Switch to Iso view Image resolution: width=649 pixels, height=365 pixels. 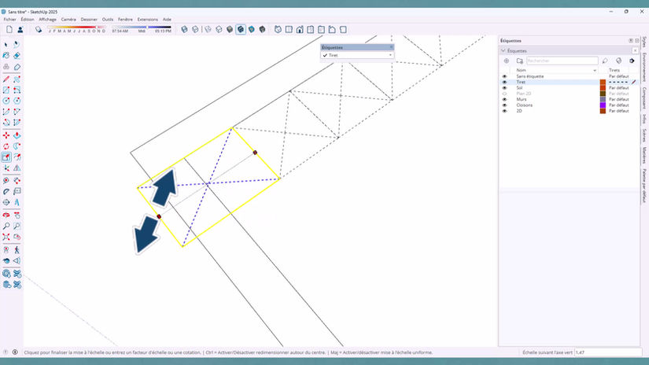click(x=278, y=29)
